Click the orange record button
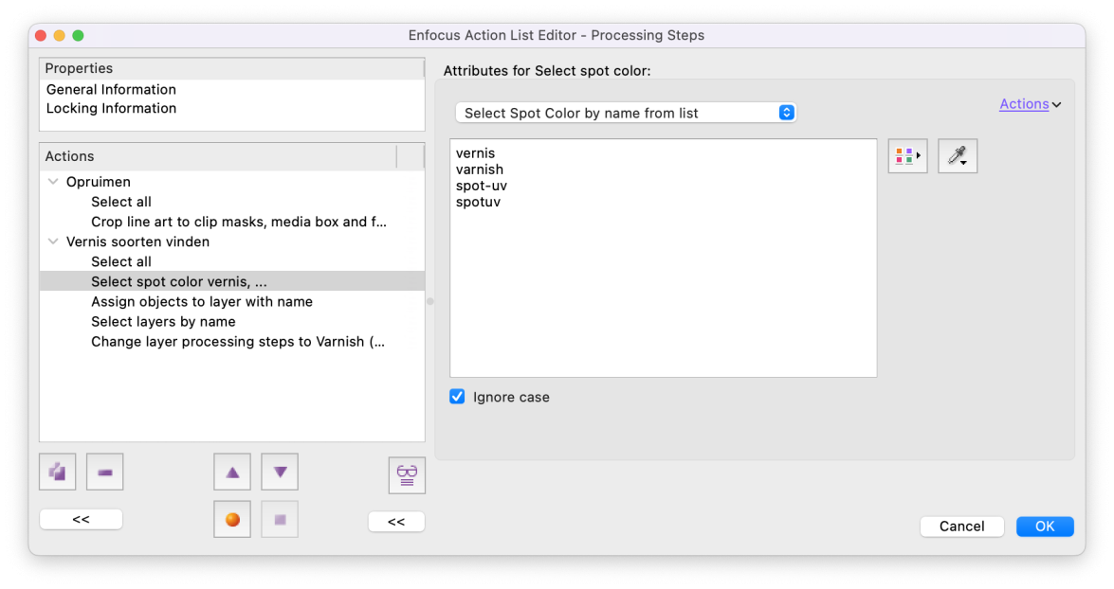Viewport: 1114px width, 589px height. [232, 520]
